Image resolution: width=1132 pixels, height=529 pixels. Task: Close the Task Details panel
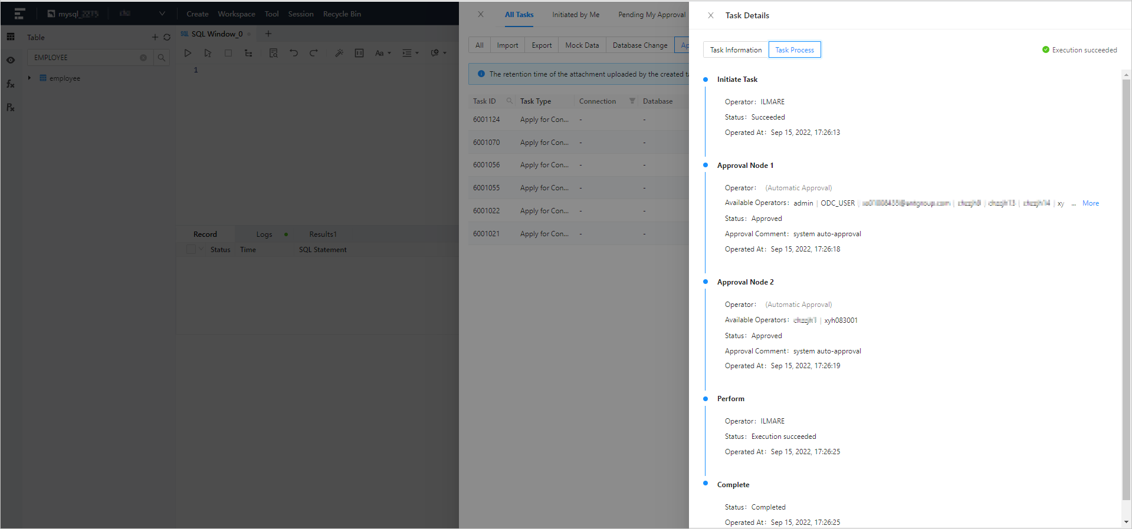[x=711, y=15]
